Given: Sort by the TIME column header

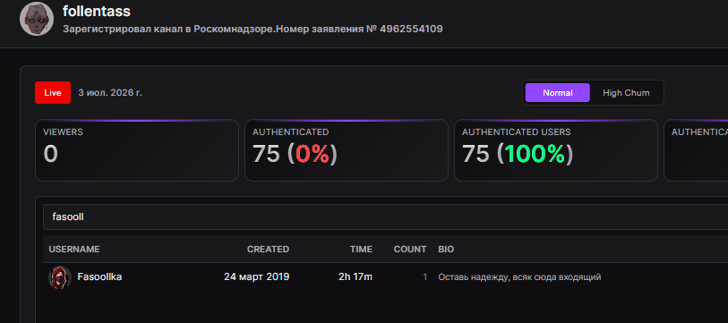Looking at the screenshot, I should pos(361,250).
